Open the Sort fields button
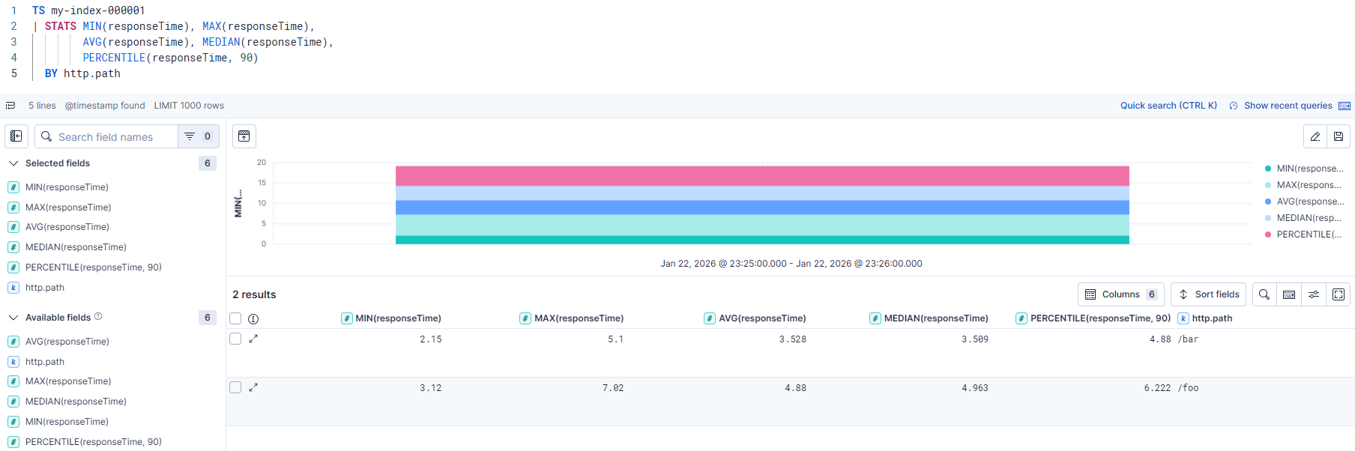The image size is (1355, 451). click(x=1208, y=294)
